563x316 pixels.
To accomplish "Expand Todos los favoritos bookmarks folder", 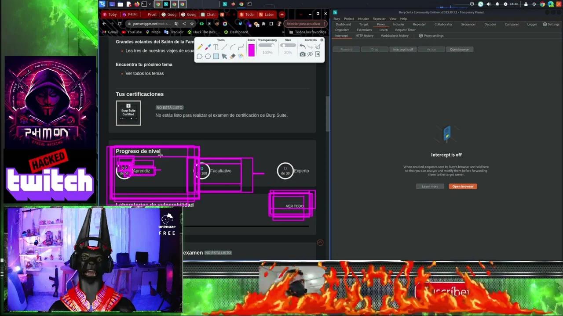I will pos(307,32).
